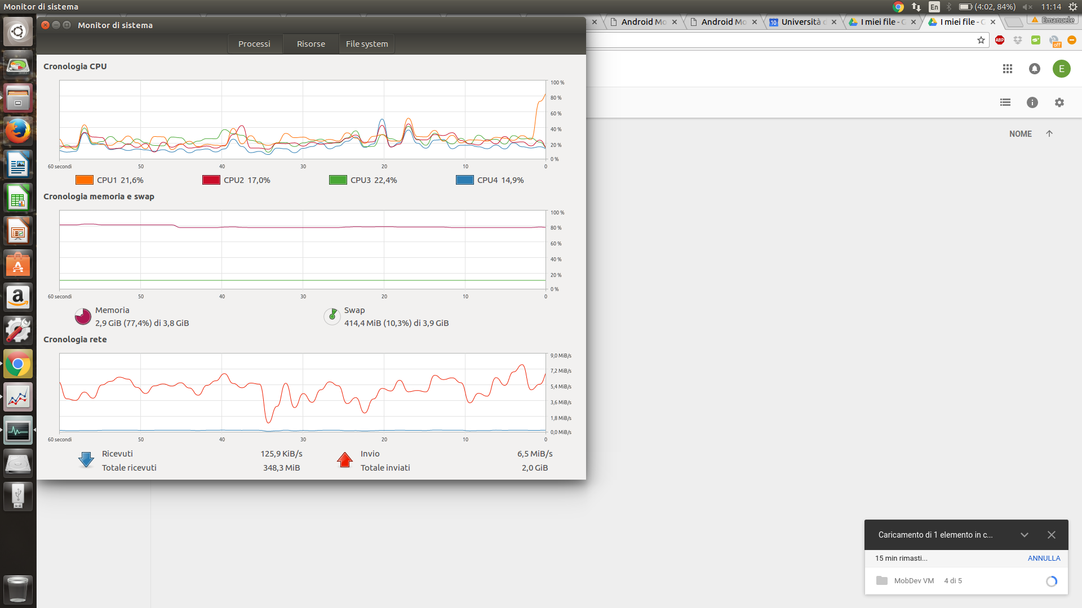Image resolution: width=1082 pixels, height=608 pixels.
Task: Close the upload progress popup
Action: click(x=1052, y=535)
